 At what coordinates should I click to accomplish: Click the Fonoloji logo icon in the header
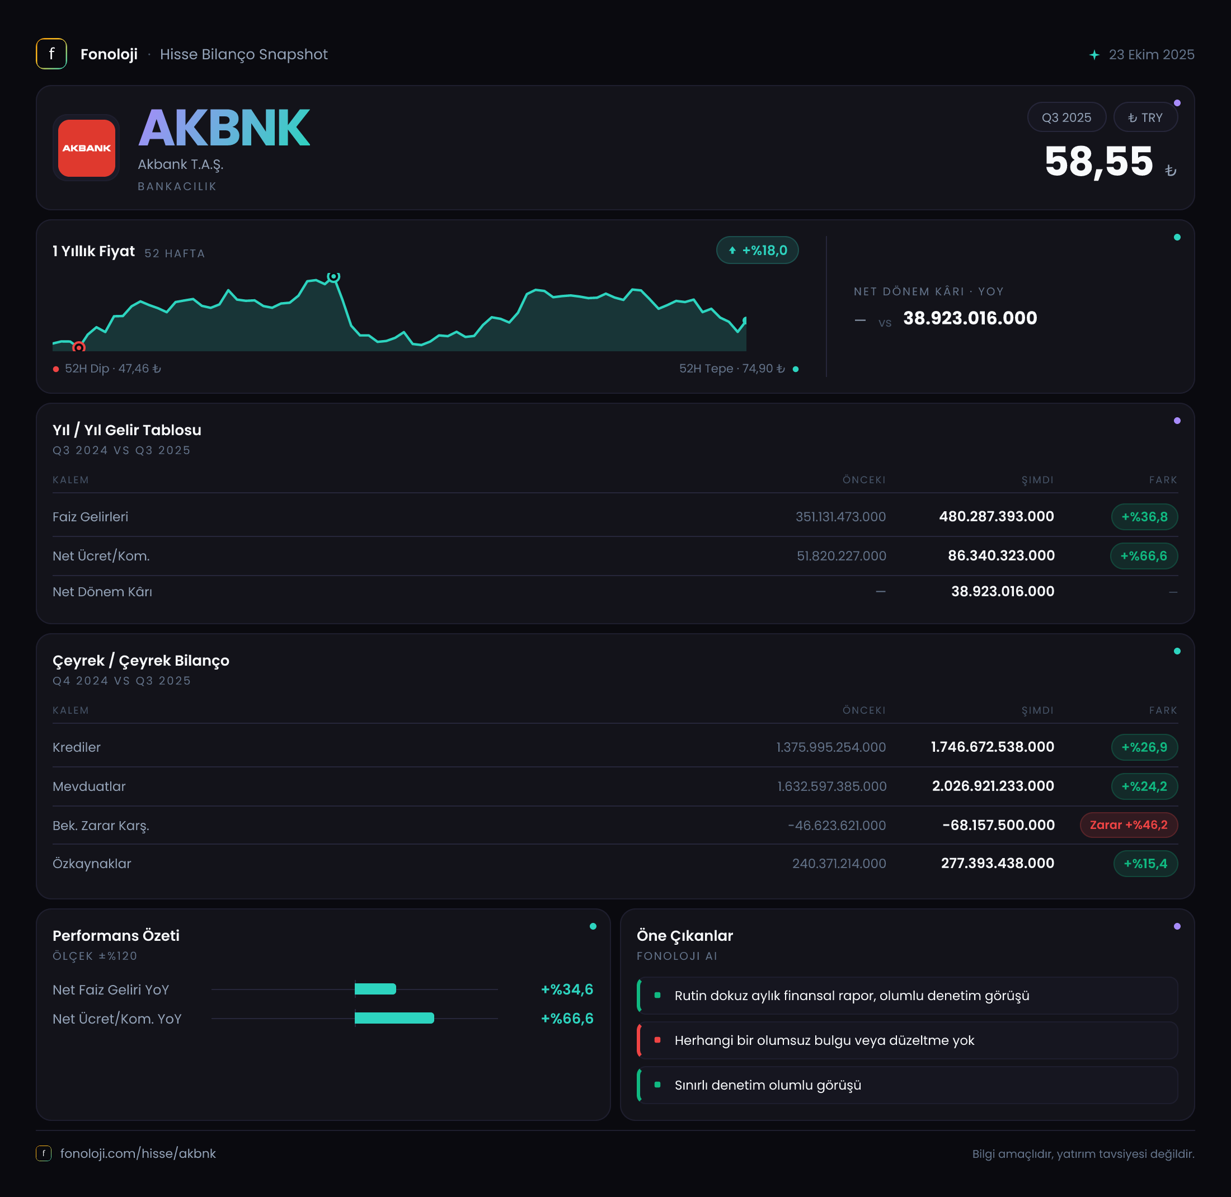pyautogui.click(x=51, y=54)
